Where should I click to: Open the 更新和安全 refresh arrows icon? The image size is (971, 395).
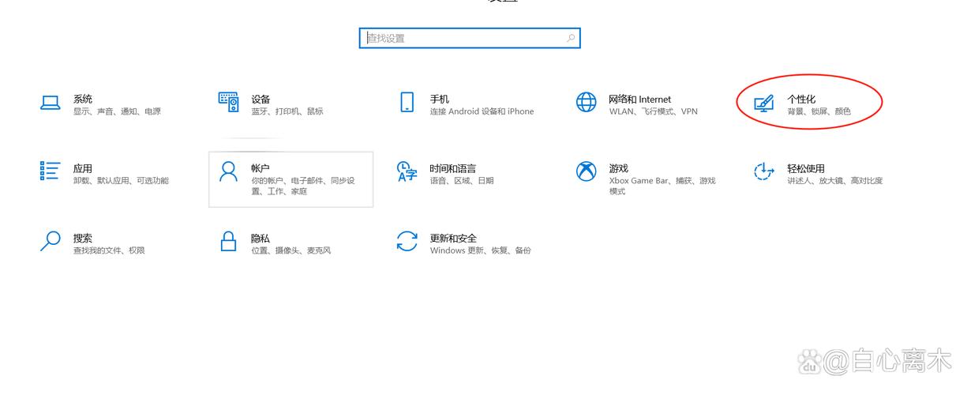[x=407, y=241]
